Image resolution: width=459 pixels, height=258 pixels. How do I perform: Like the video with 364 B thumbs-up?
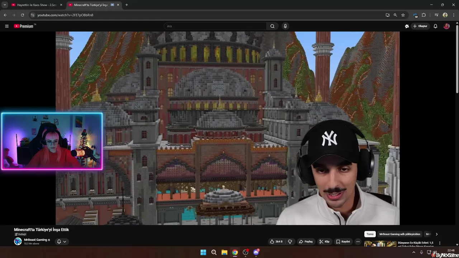coord(276,242)
